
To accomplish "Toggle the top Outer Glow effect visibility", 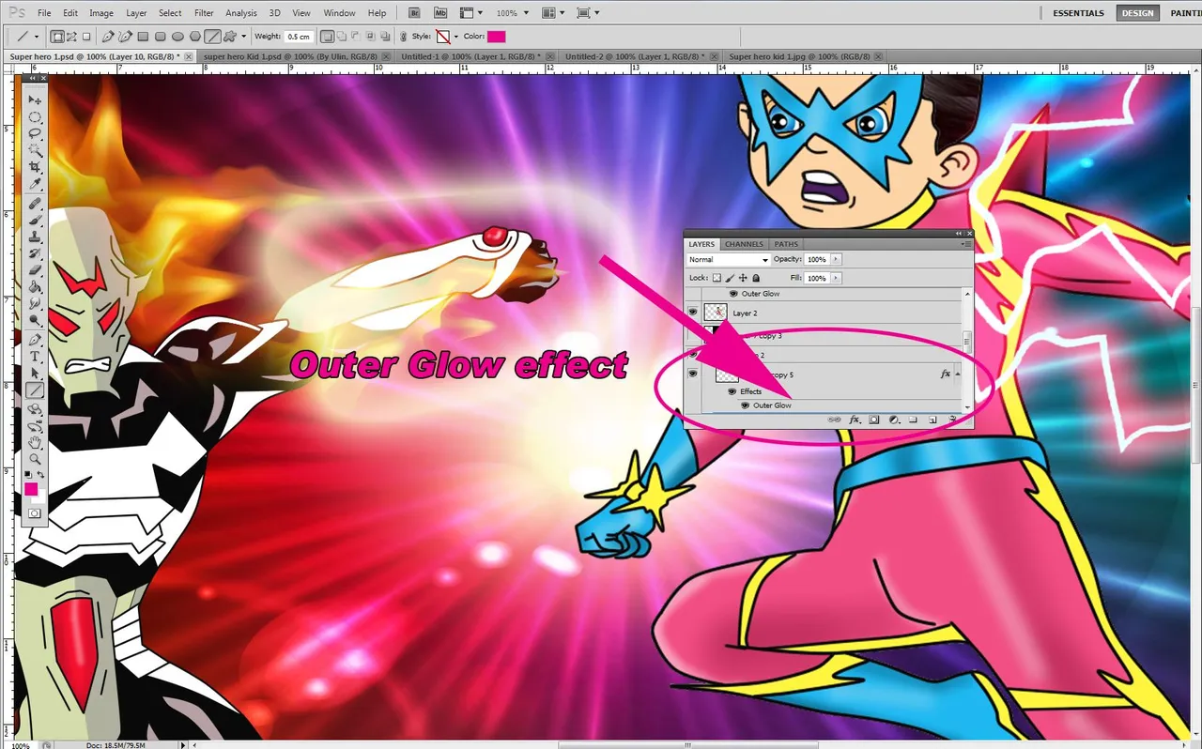I will pos(733,294).
